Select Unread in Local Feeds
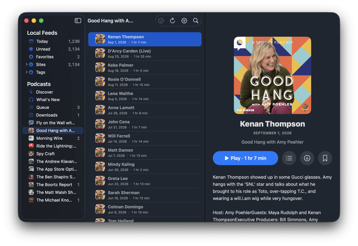Viewport: 358px width, 246px height. point(53,49)
